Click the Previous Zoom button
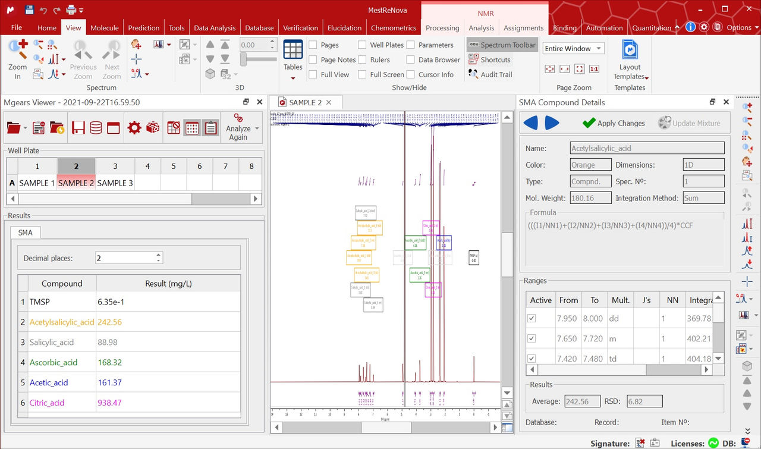 (83, 59)
